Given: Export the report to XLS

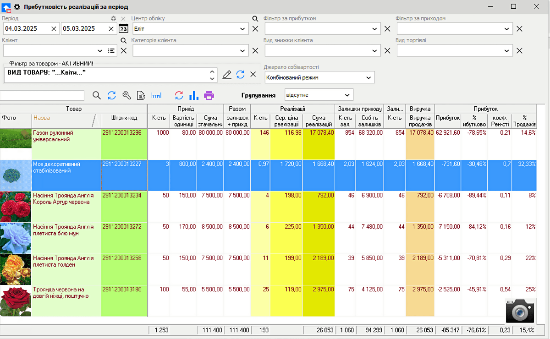Looking at the screenshot, I should pos(141,95).
